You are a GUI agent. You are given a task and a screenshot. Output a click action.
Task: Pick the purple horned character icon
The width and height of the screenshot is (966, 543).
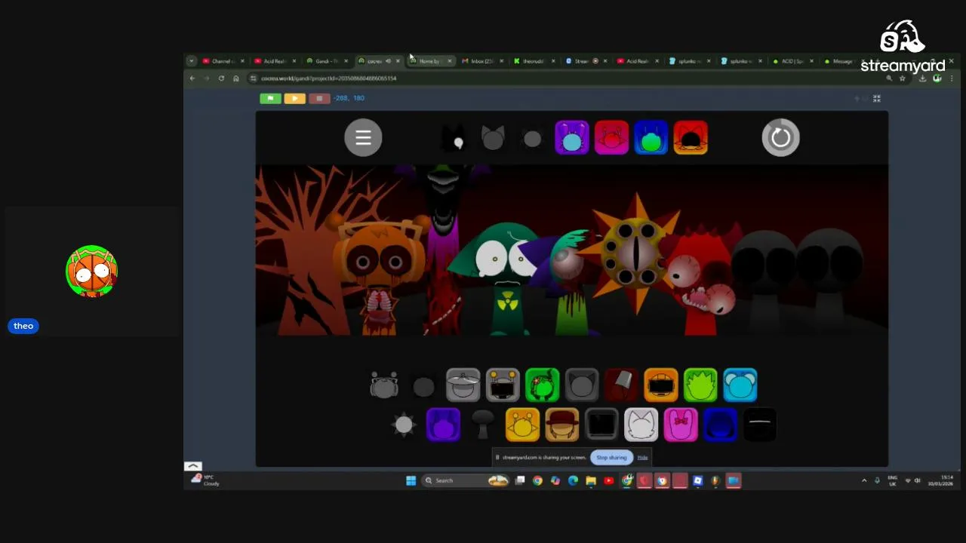(x=443, y=425)
